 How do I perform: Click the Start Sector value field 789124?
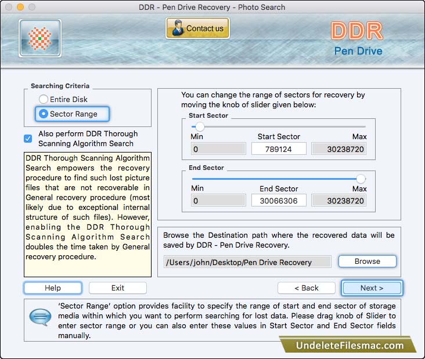pyautogui.click(x=279, y=149)
